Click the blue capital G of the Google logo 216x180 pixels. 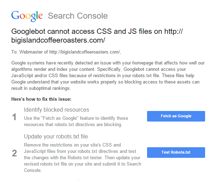[15, 15]
